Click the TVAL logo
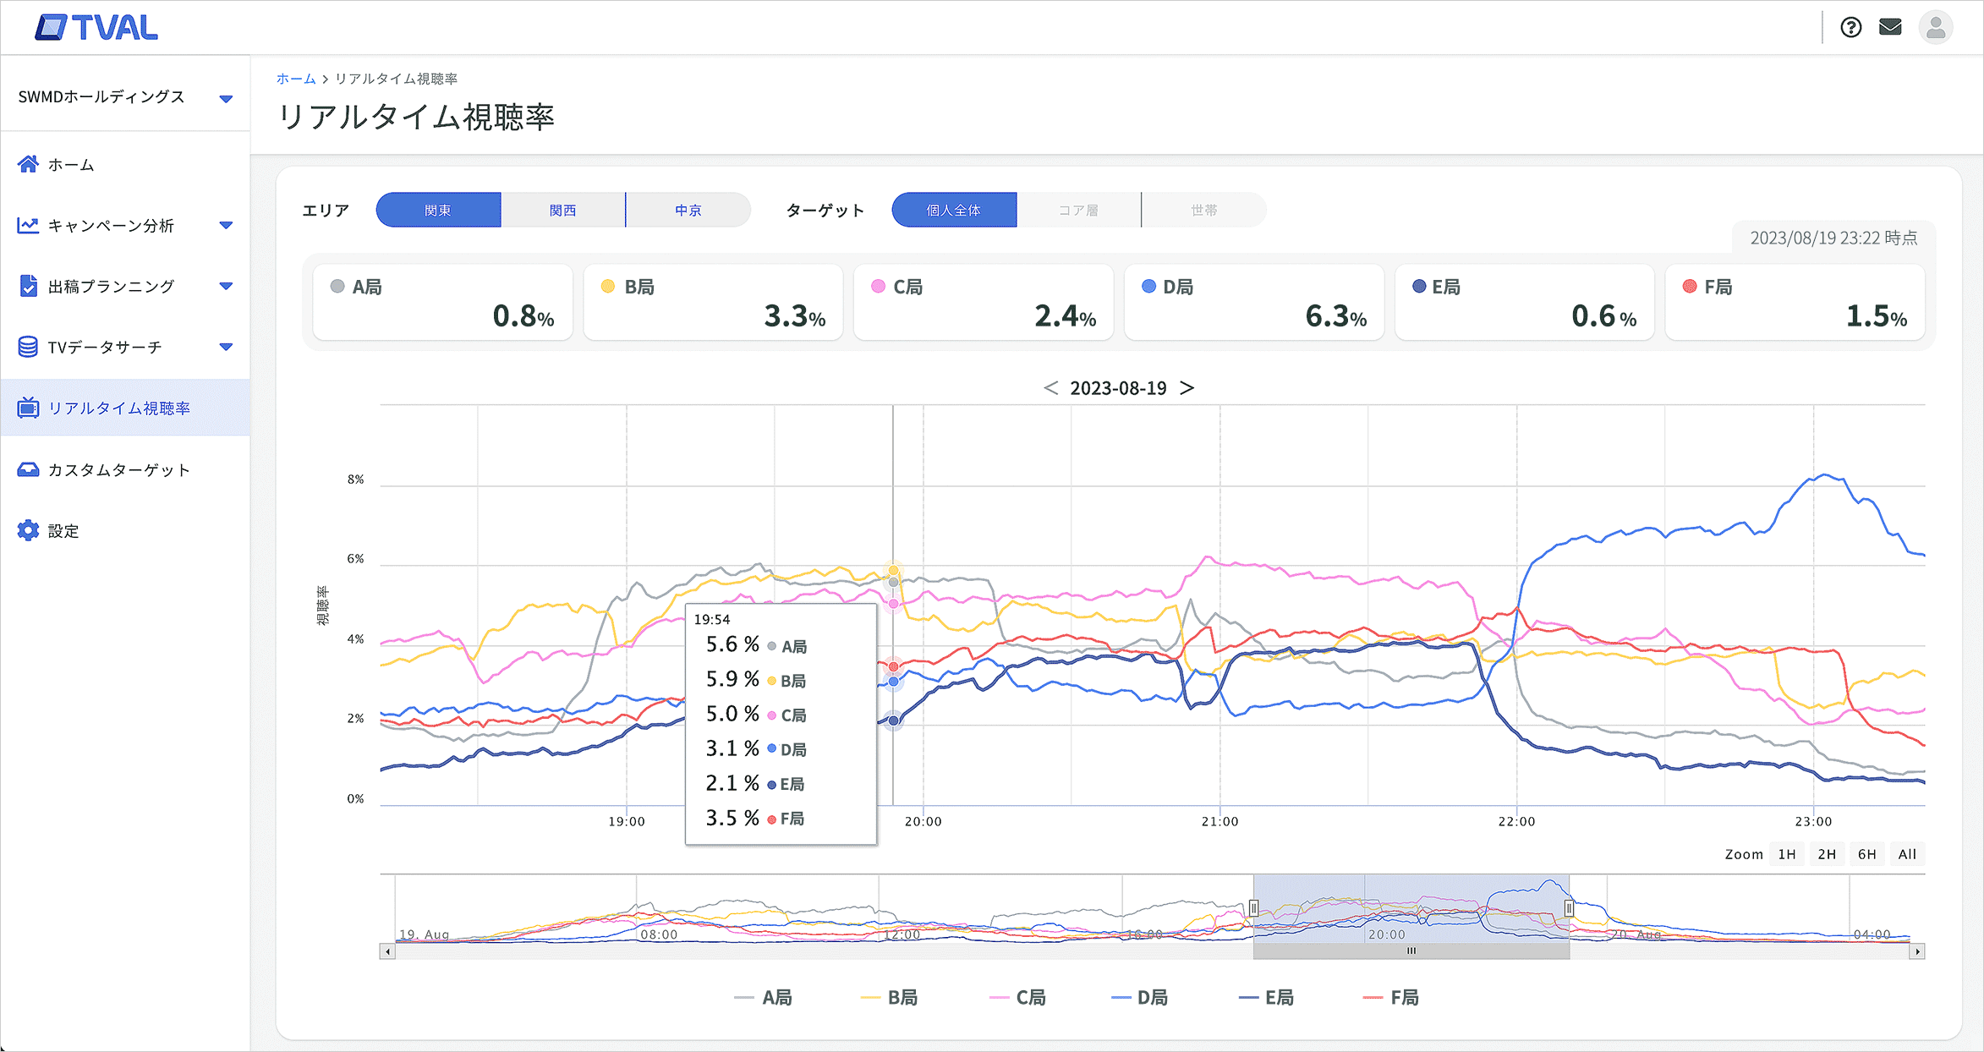This screenshot has height=1052, width=1984. (96, 28)
